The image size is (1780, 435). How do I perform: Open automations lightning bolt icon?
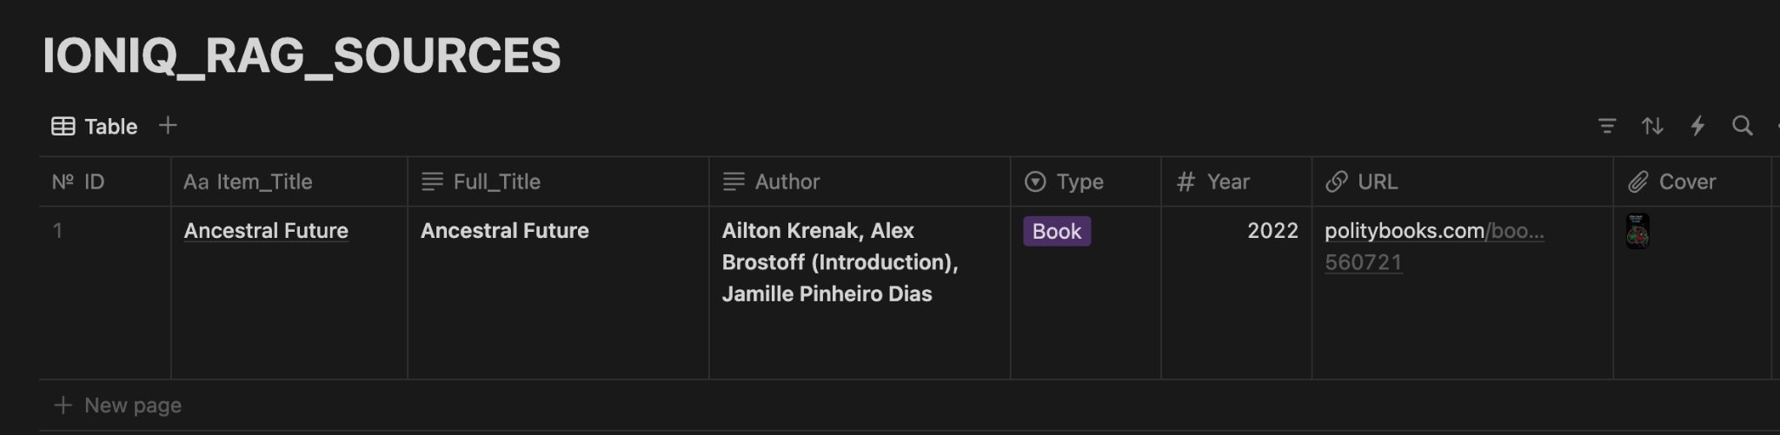[1697, 126]
